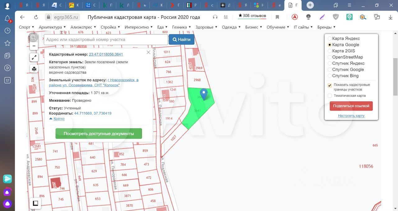
Task: Open the video play icon in sidebar
Action: point(7,68)
